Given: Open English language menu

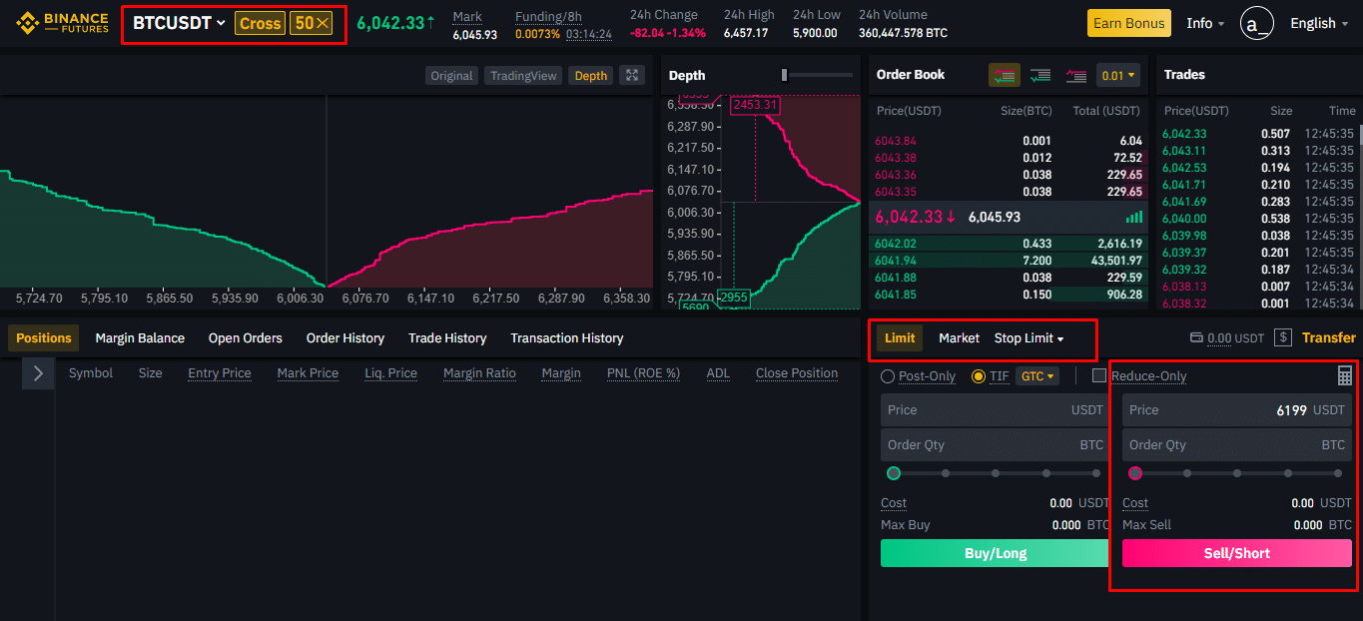Looking at the screenshot, I should (1319, 23).
